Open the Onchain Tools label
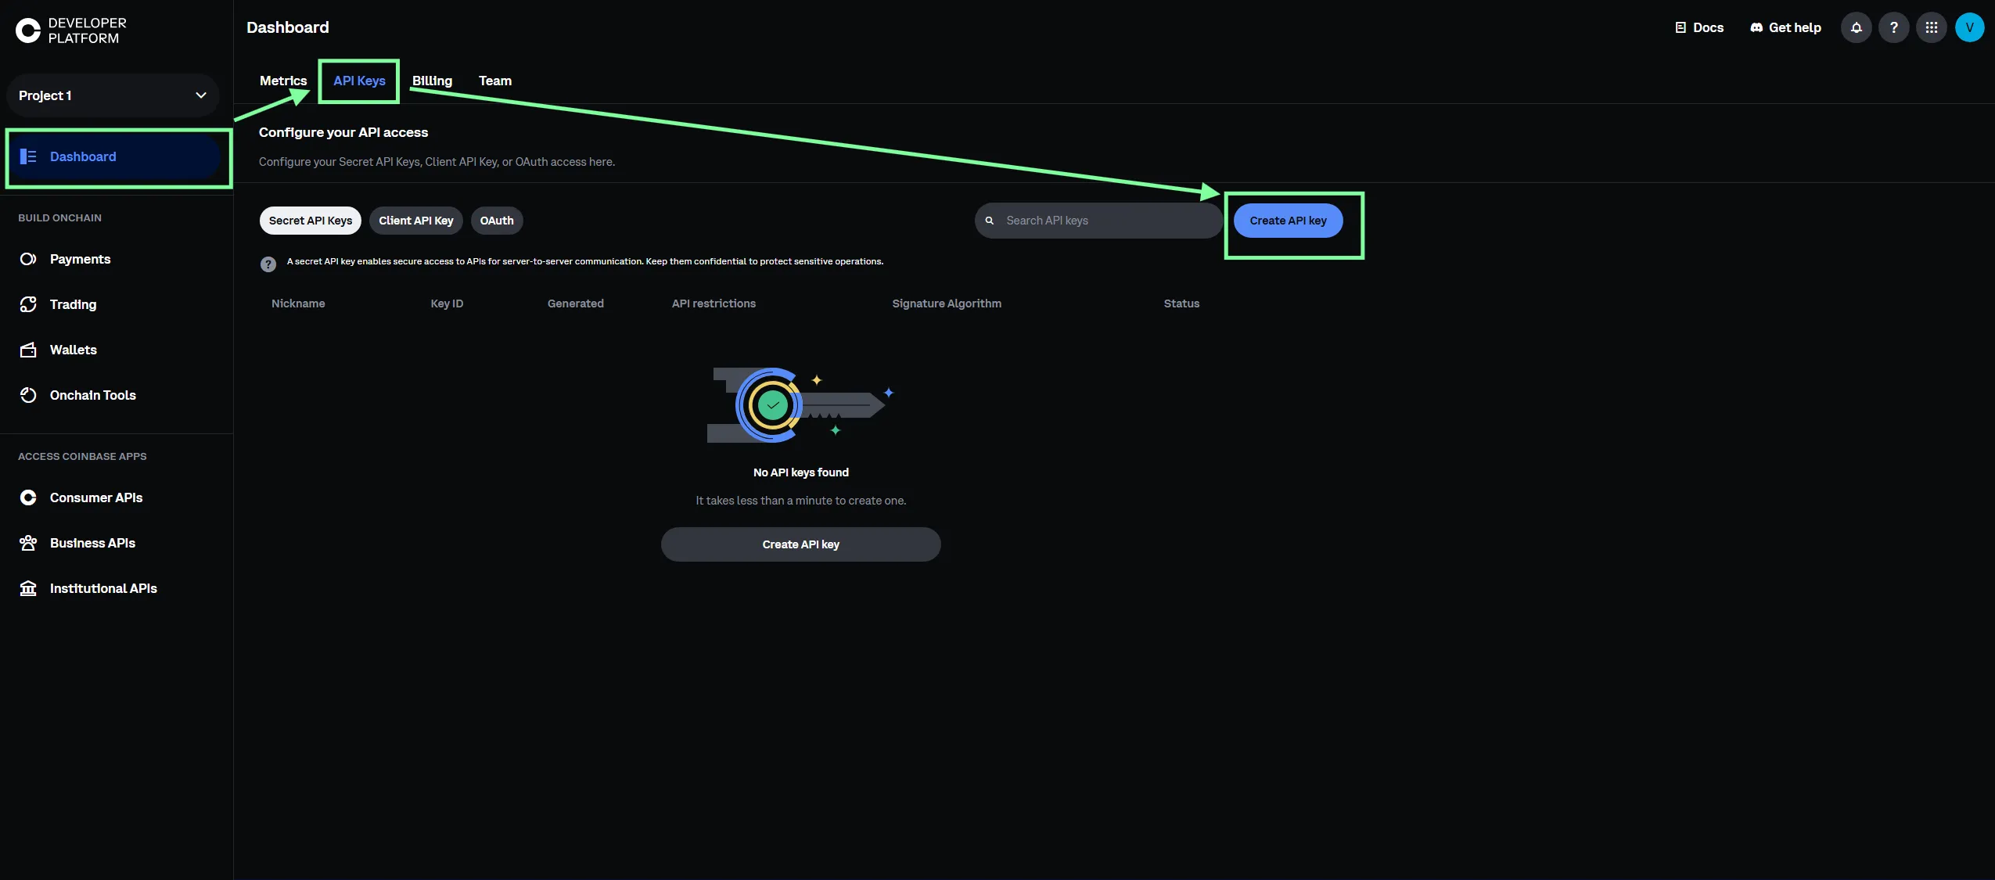Viewport: 1995px width, 880px height. 93,395
